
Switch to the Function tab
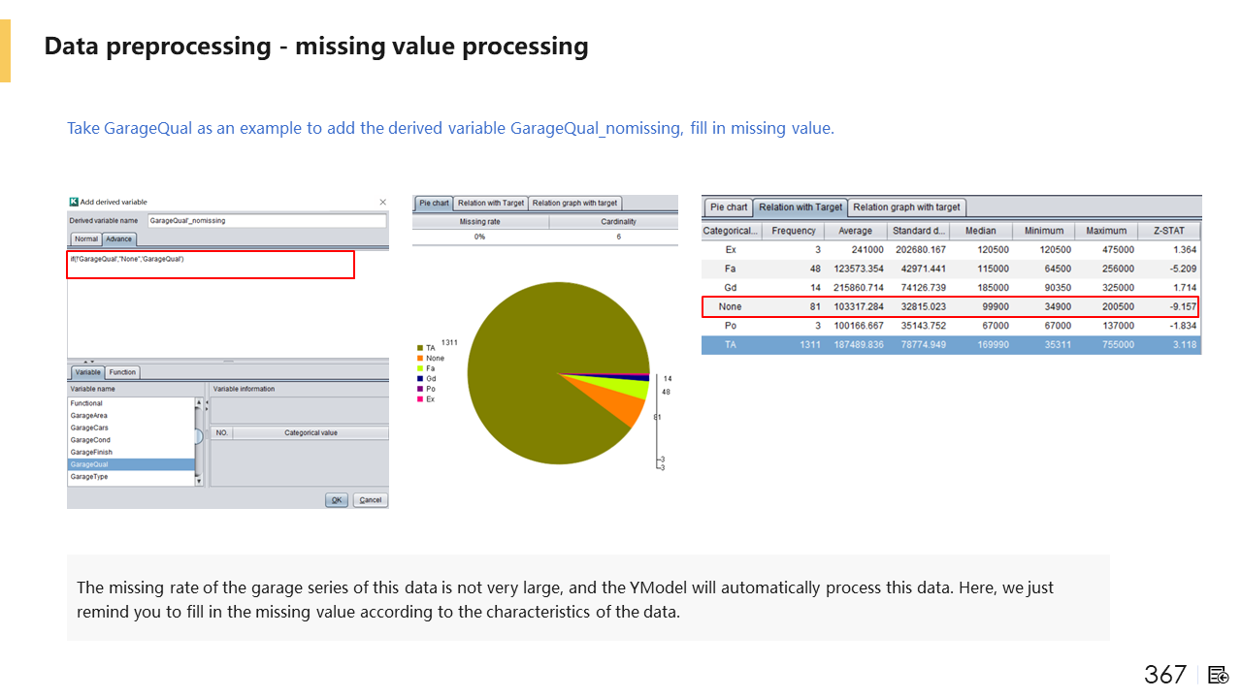(122, 372)
